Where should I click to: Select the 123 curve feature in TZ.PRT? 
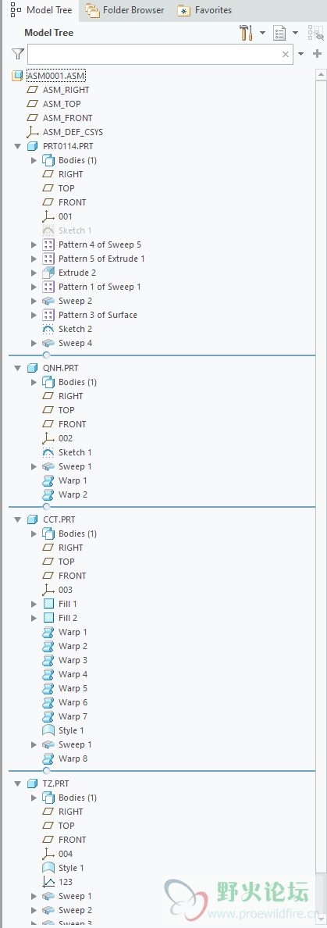click(x=58, y=882)
